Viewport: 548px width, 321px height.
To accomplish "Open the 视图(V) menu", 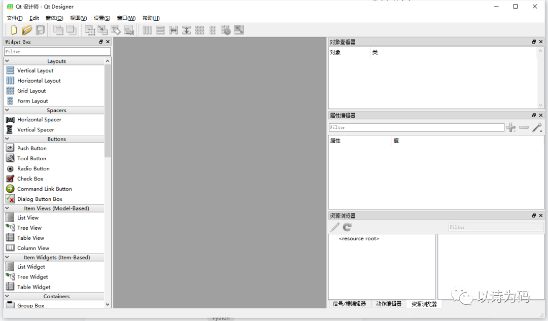I will [78, 18].
